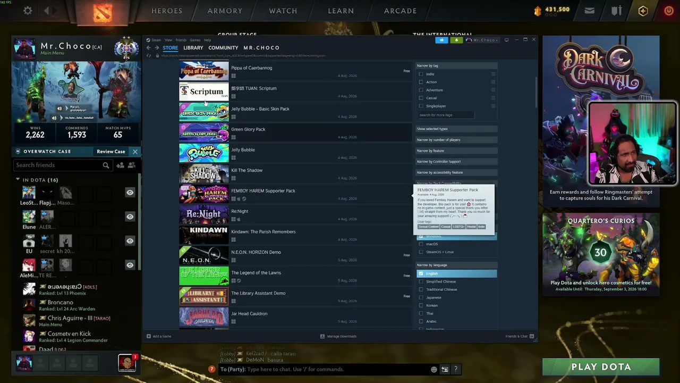This screenshot has height=383, width=680.
Task: Click the Review Case button
Action: 111,152
